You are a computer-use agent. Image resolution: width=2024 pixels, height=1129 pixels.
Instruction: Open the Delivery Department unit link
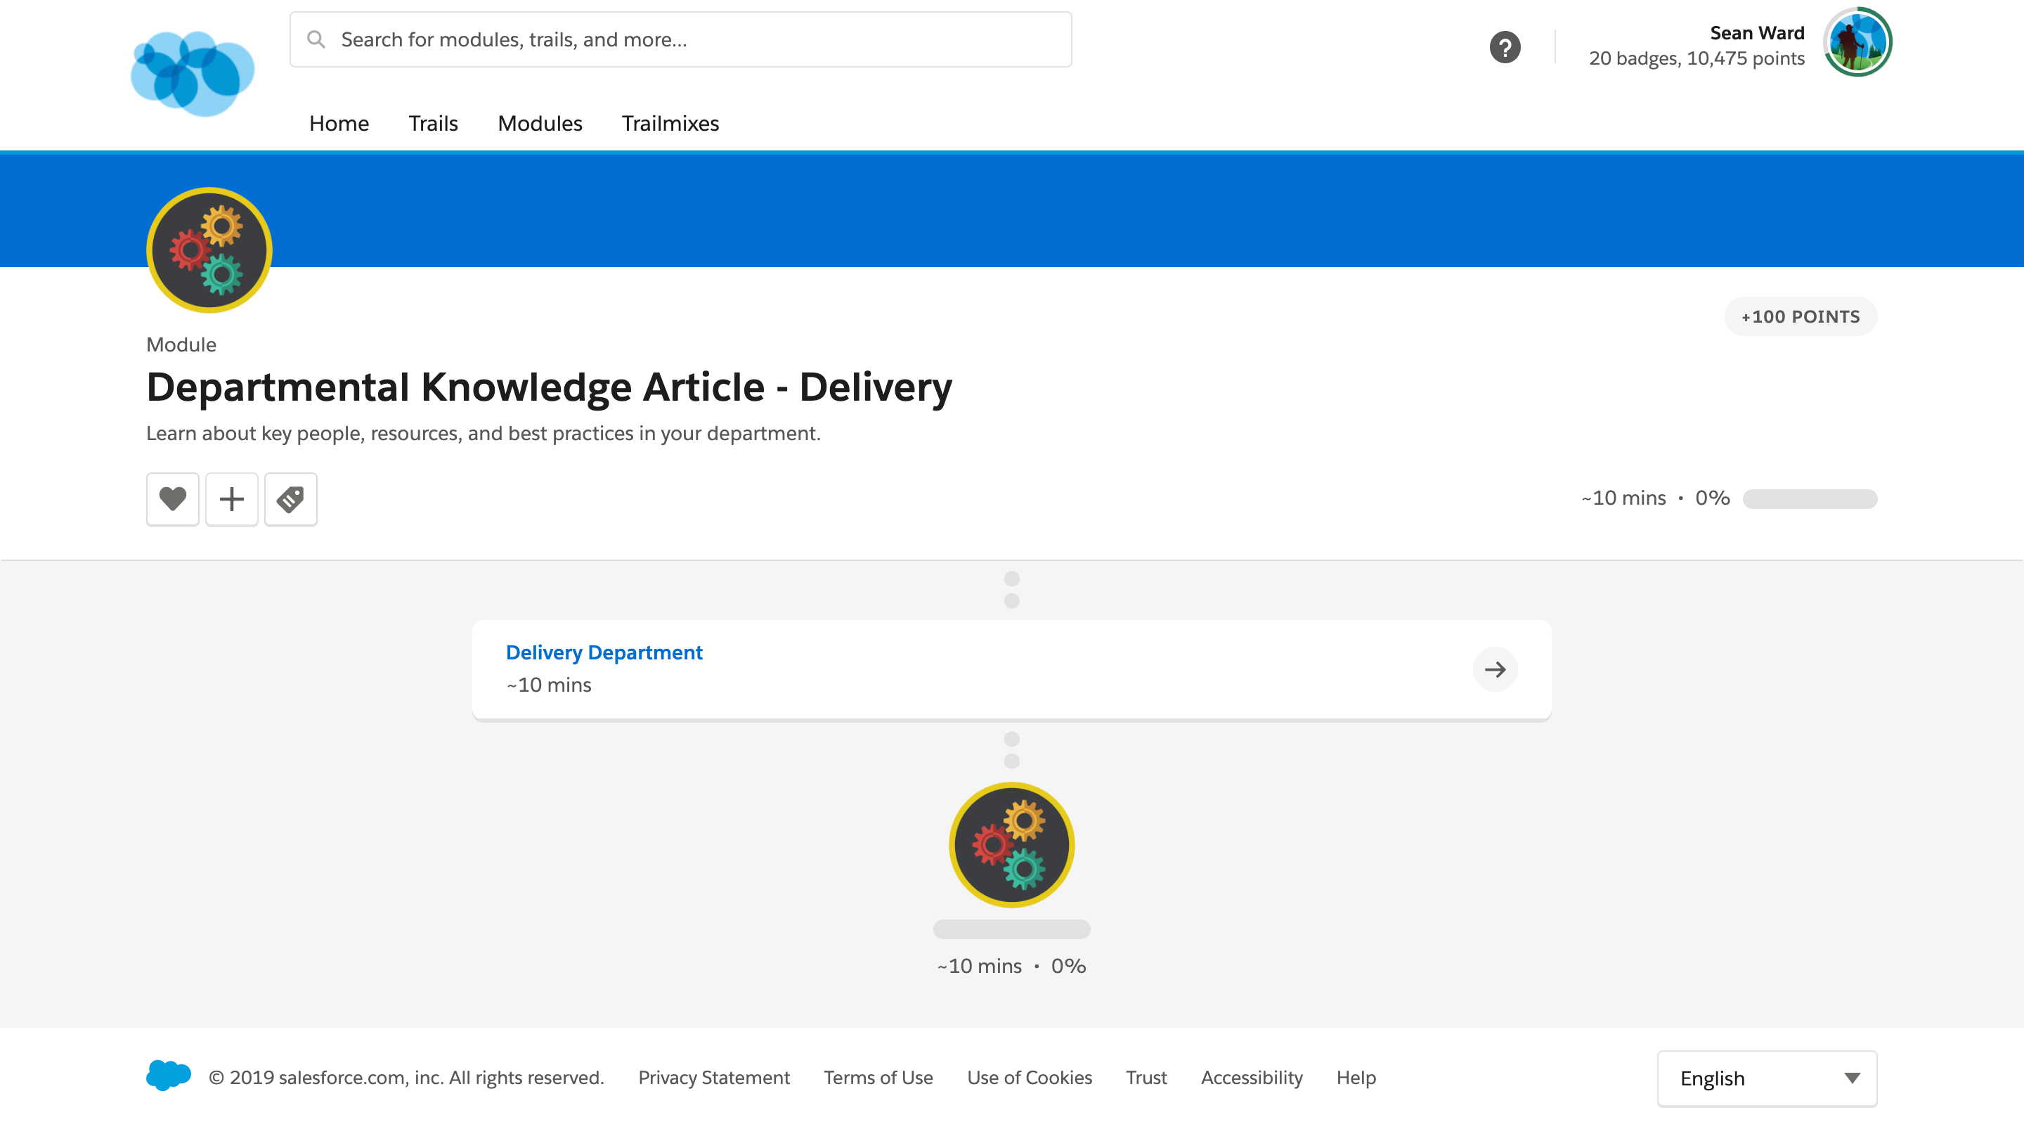[604, 652]
